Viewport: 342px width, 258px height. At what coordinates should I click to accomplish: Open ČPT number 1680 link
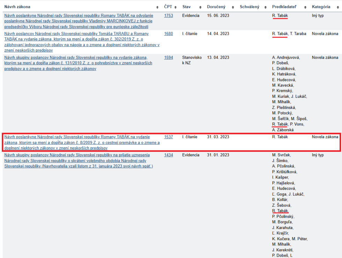pyautogui.click(x=169, y=34)
